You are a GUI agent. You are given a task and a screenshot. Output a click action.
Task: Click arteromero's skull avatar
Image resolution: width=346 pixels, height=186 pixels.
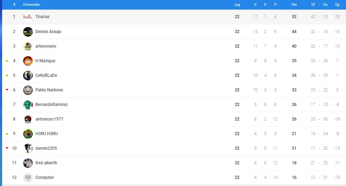point(28,46)
